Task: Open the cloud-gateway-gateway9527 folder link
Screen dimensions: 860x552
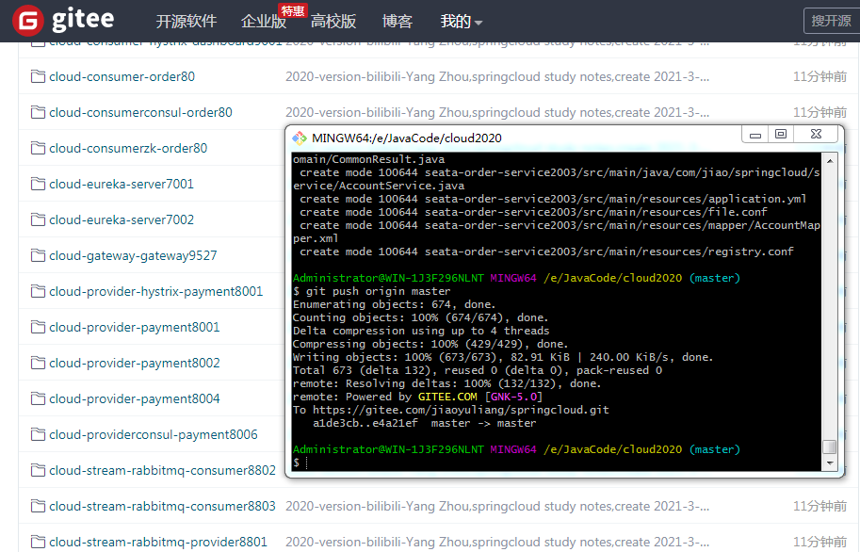Action: [133, 255]
